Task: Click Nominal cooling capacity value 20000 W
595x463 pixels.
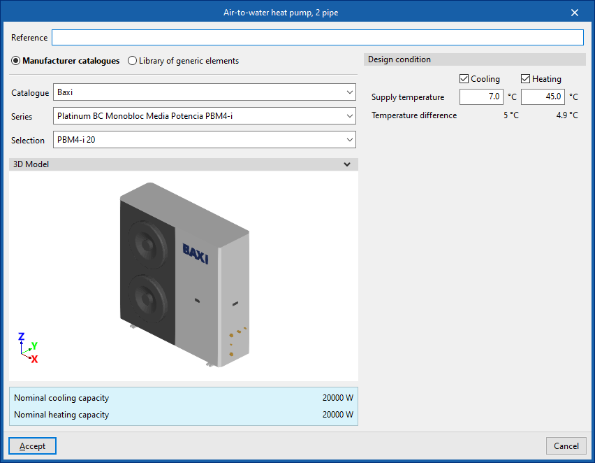Action: (338, 398)
